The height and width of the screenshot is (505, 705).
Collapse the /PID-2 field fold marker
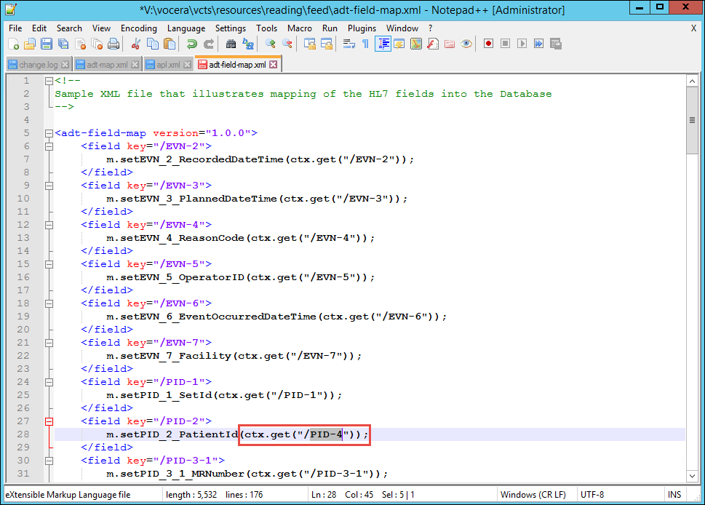[x=49, y=421]
